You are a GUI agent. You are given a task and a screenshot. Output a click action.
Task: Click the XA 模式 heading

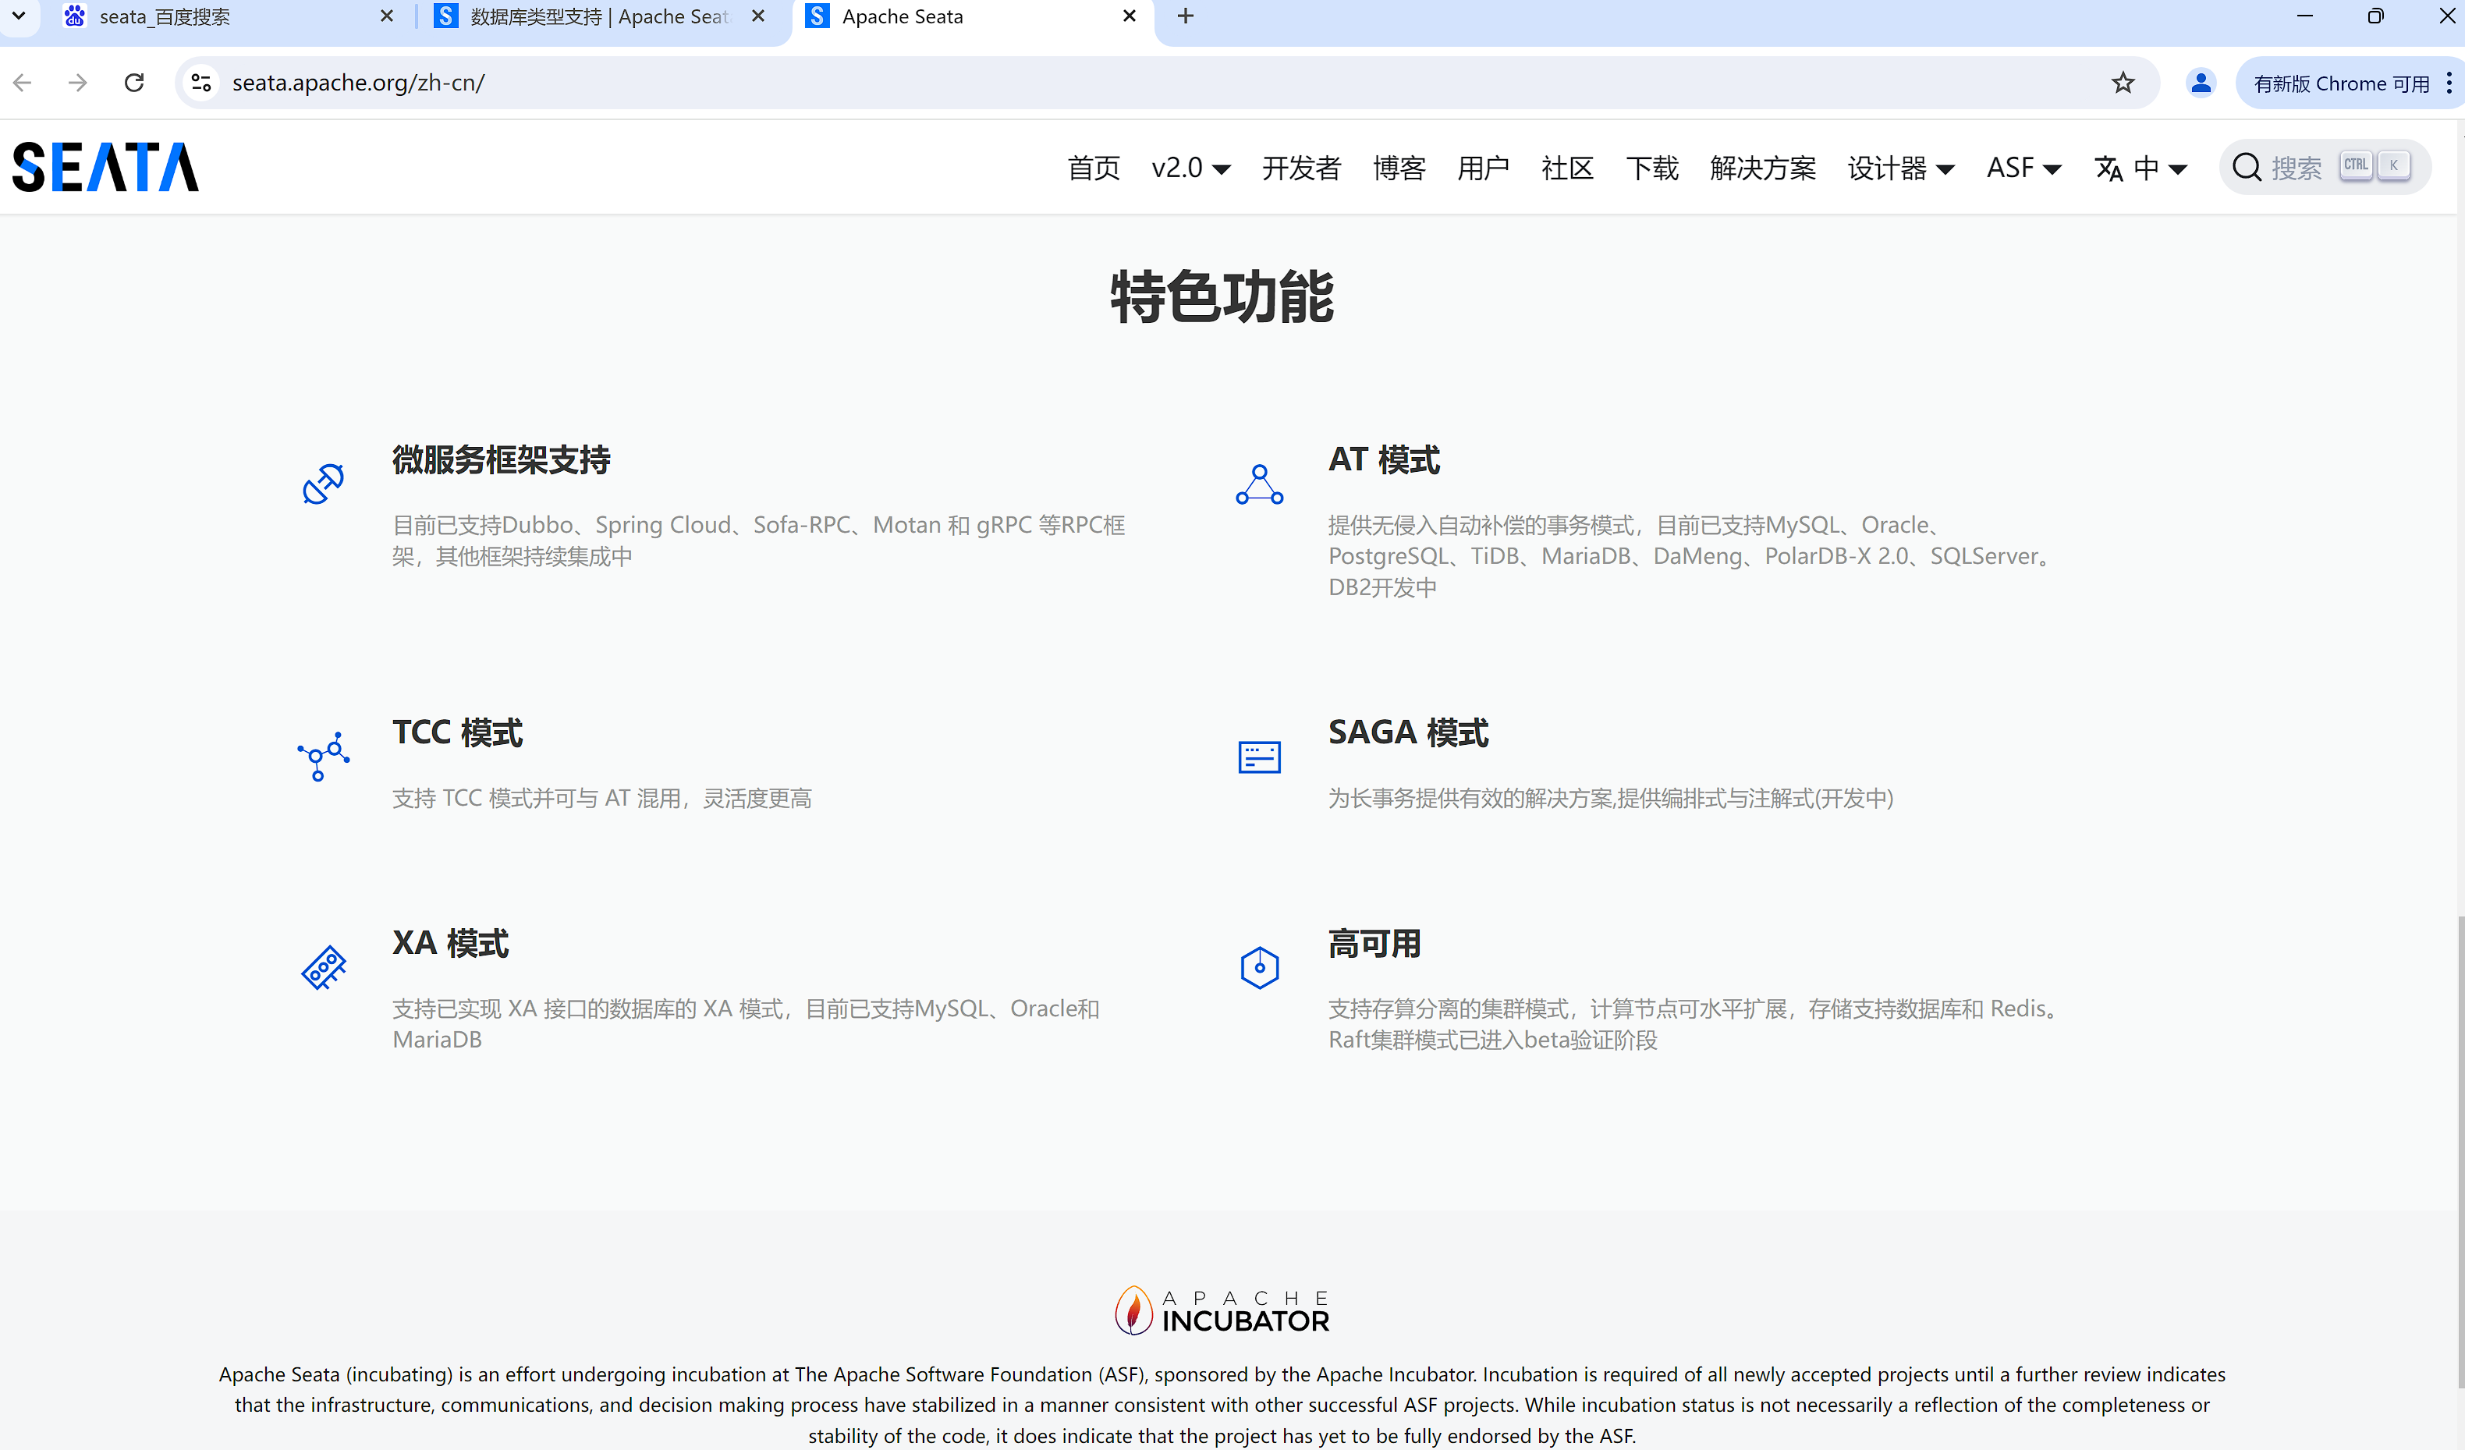450,943
